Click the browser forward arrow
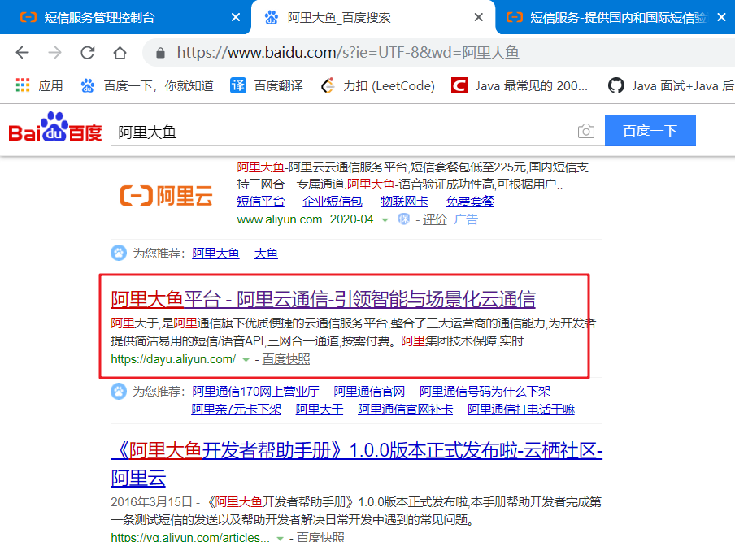Image resolution: width=735 pixels, height=542 pixels. point(54,53)
